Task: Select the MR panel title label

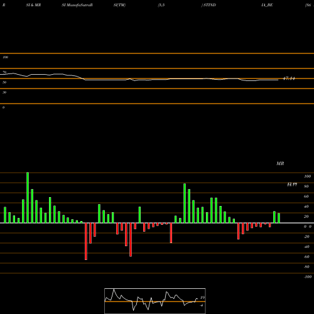Action: coord(280,163)
